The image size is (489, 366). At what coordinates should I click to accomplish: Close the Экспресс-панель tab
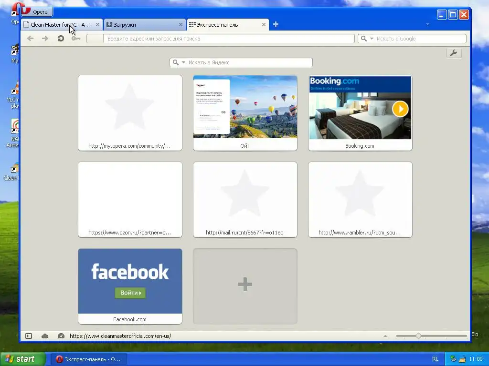coord(264,25)
